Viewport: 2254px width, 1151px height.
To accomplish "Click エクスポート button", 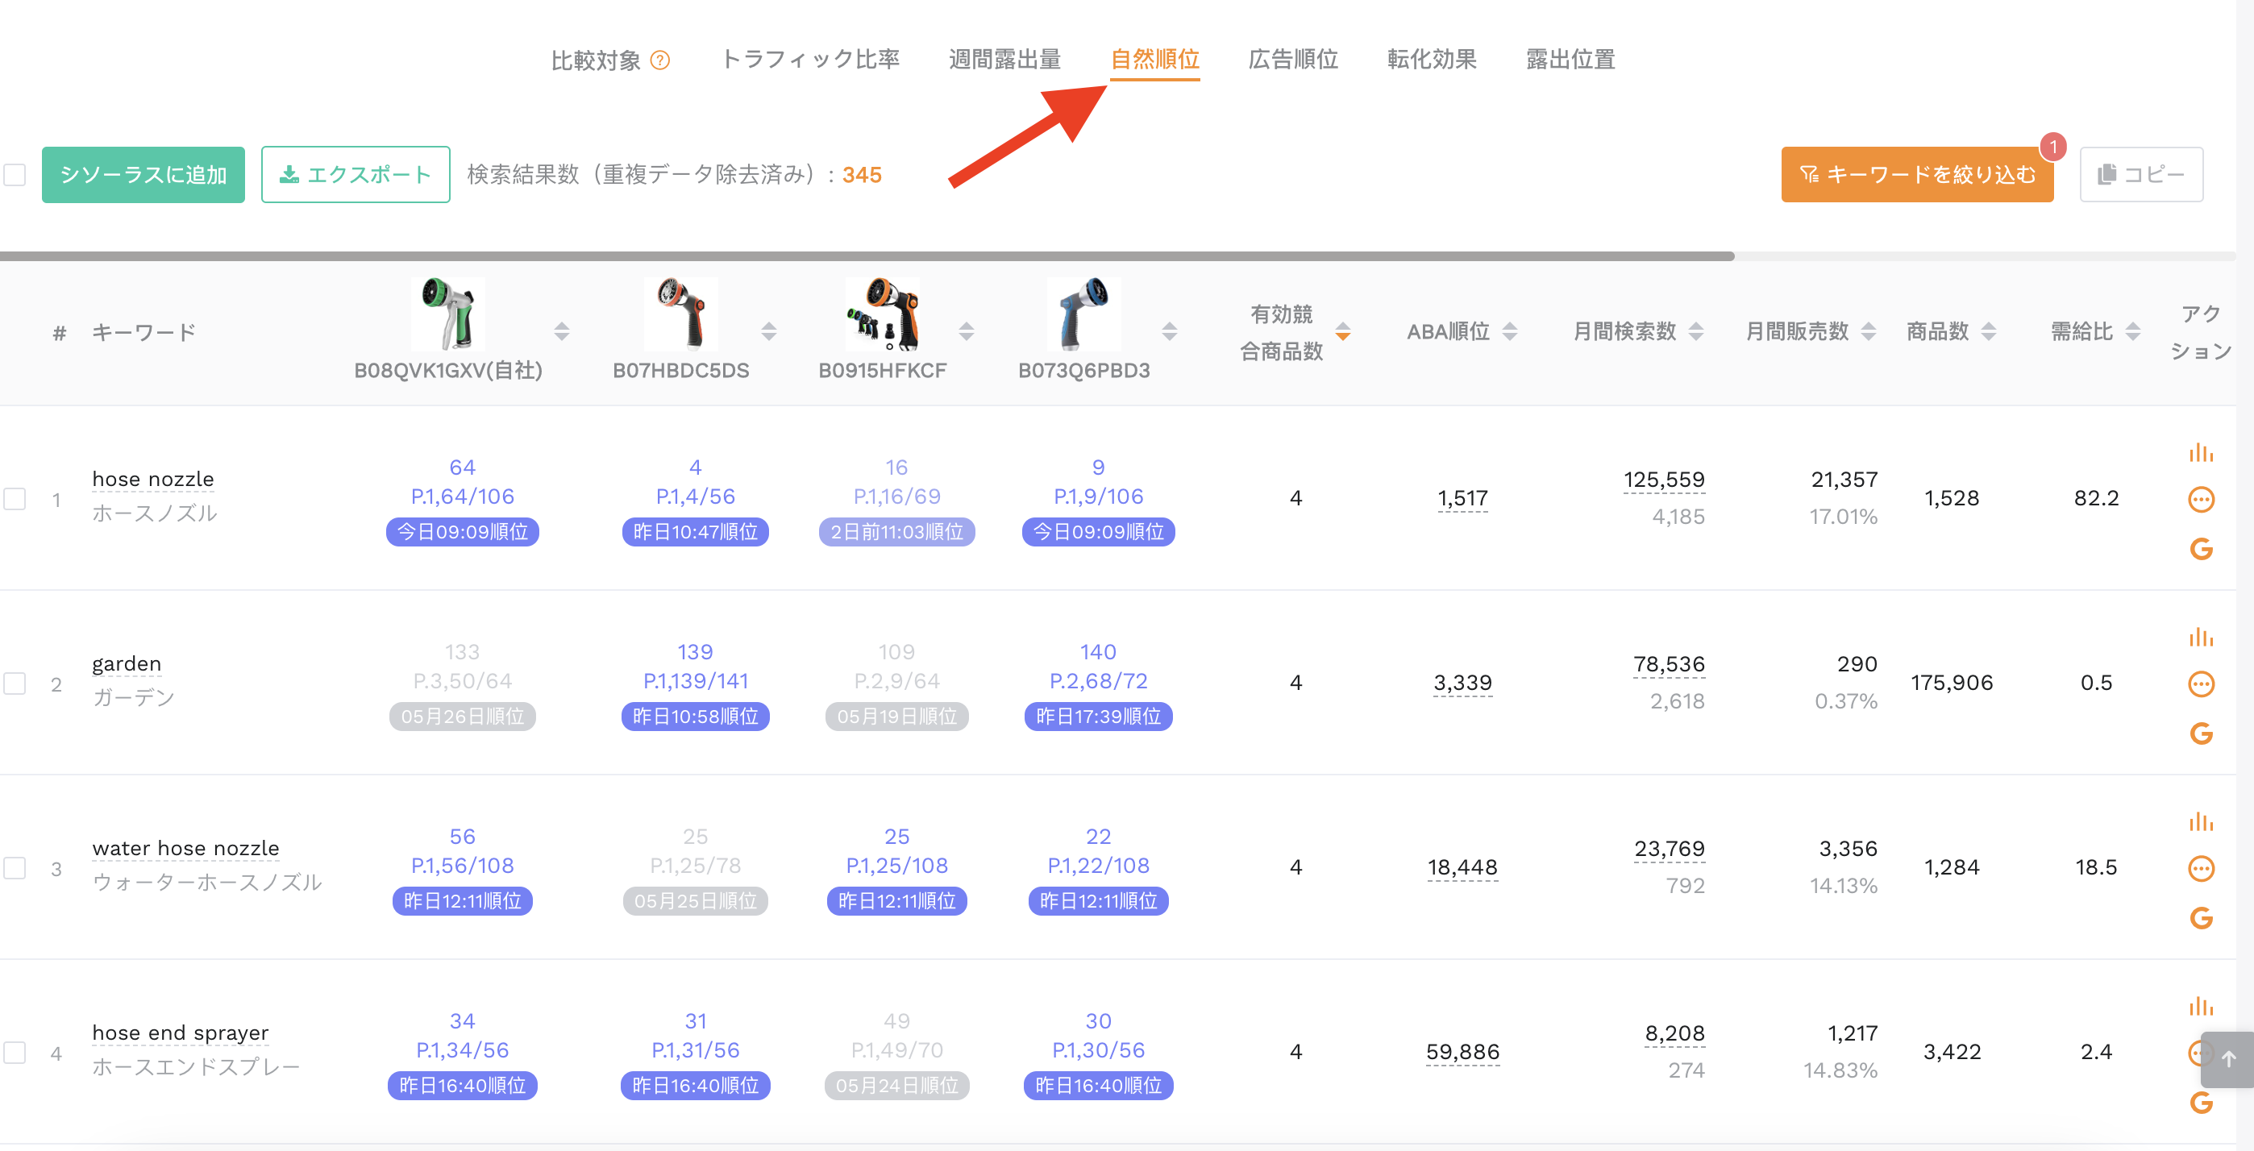I will click(x=356, y=175).
